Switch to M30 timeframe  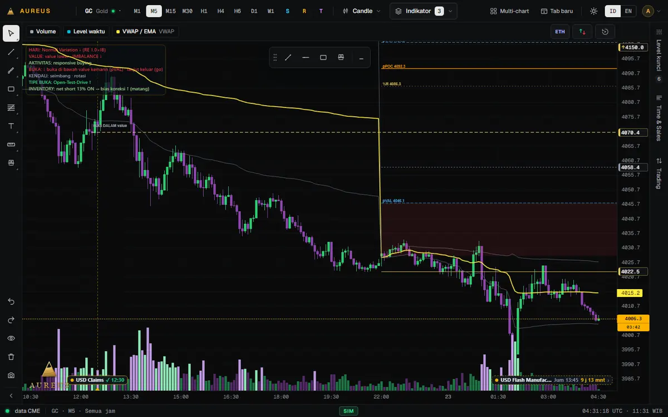point(188,11)
